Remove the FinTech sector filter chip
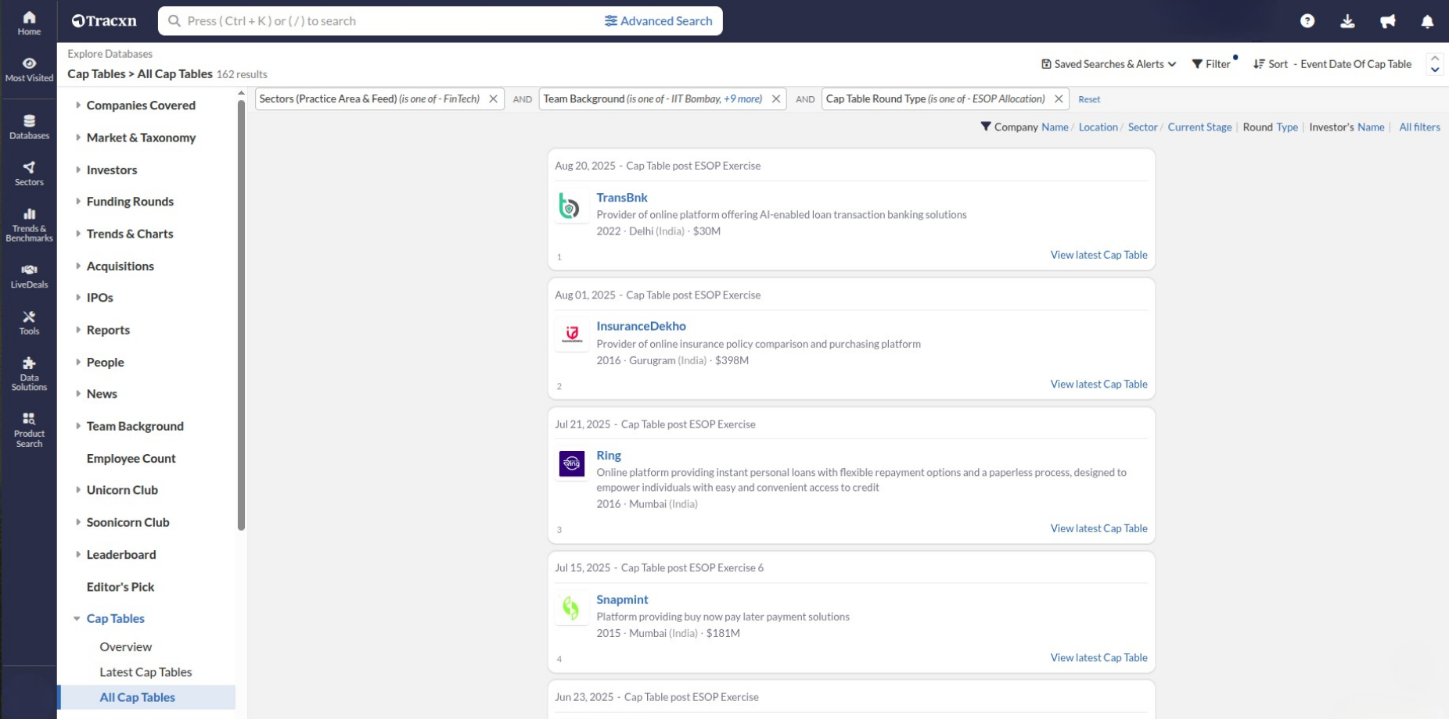 (493, 99)
